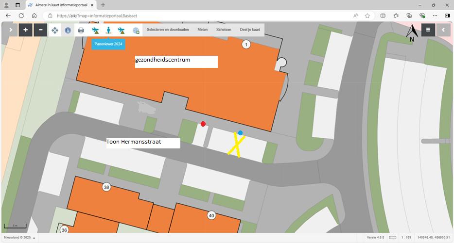Collapse the right panel chevron
Screen dimensions: 454x243
coord(443,30)
